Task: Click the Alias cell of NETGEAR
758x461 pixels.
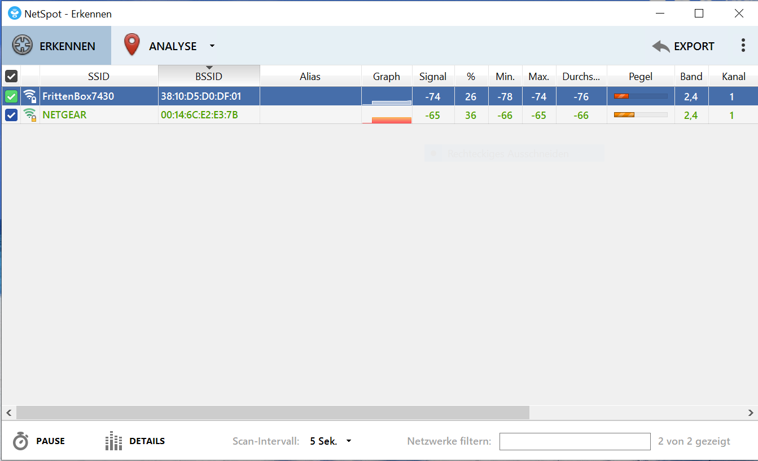Action: point(310,115)
